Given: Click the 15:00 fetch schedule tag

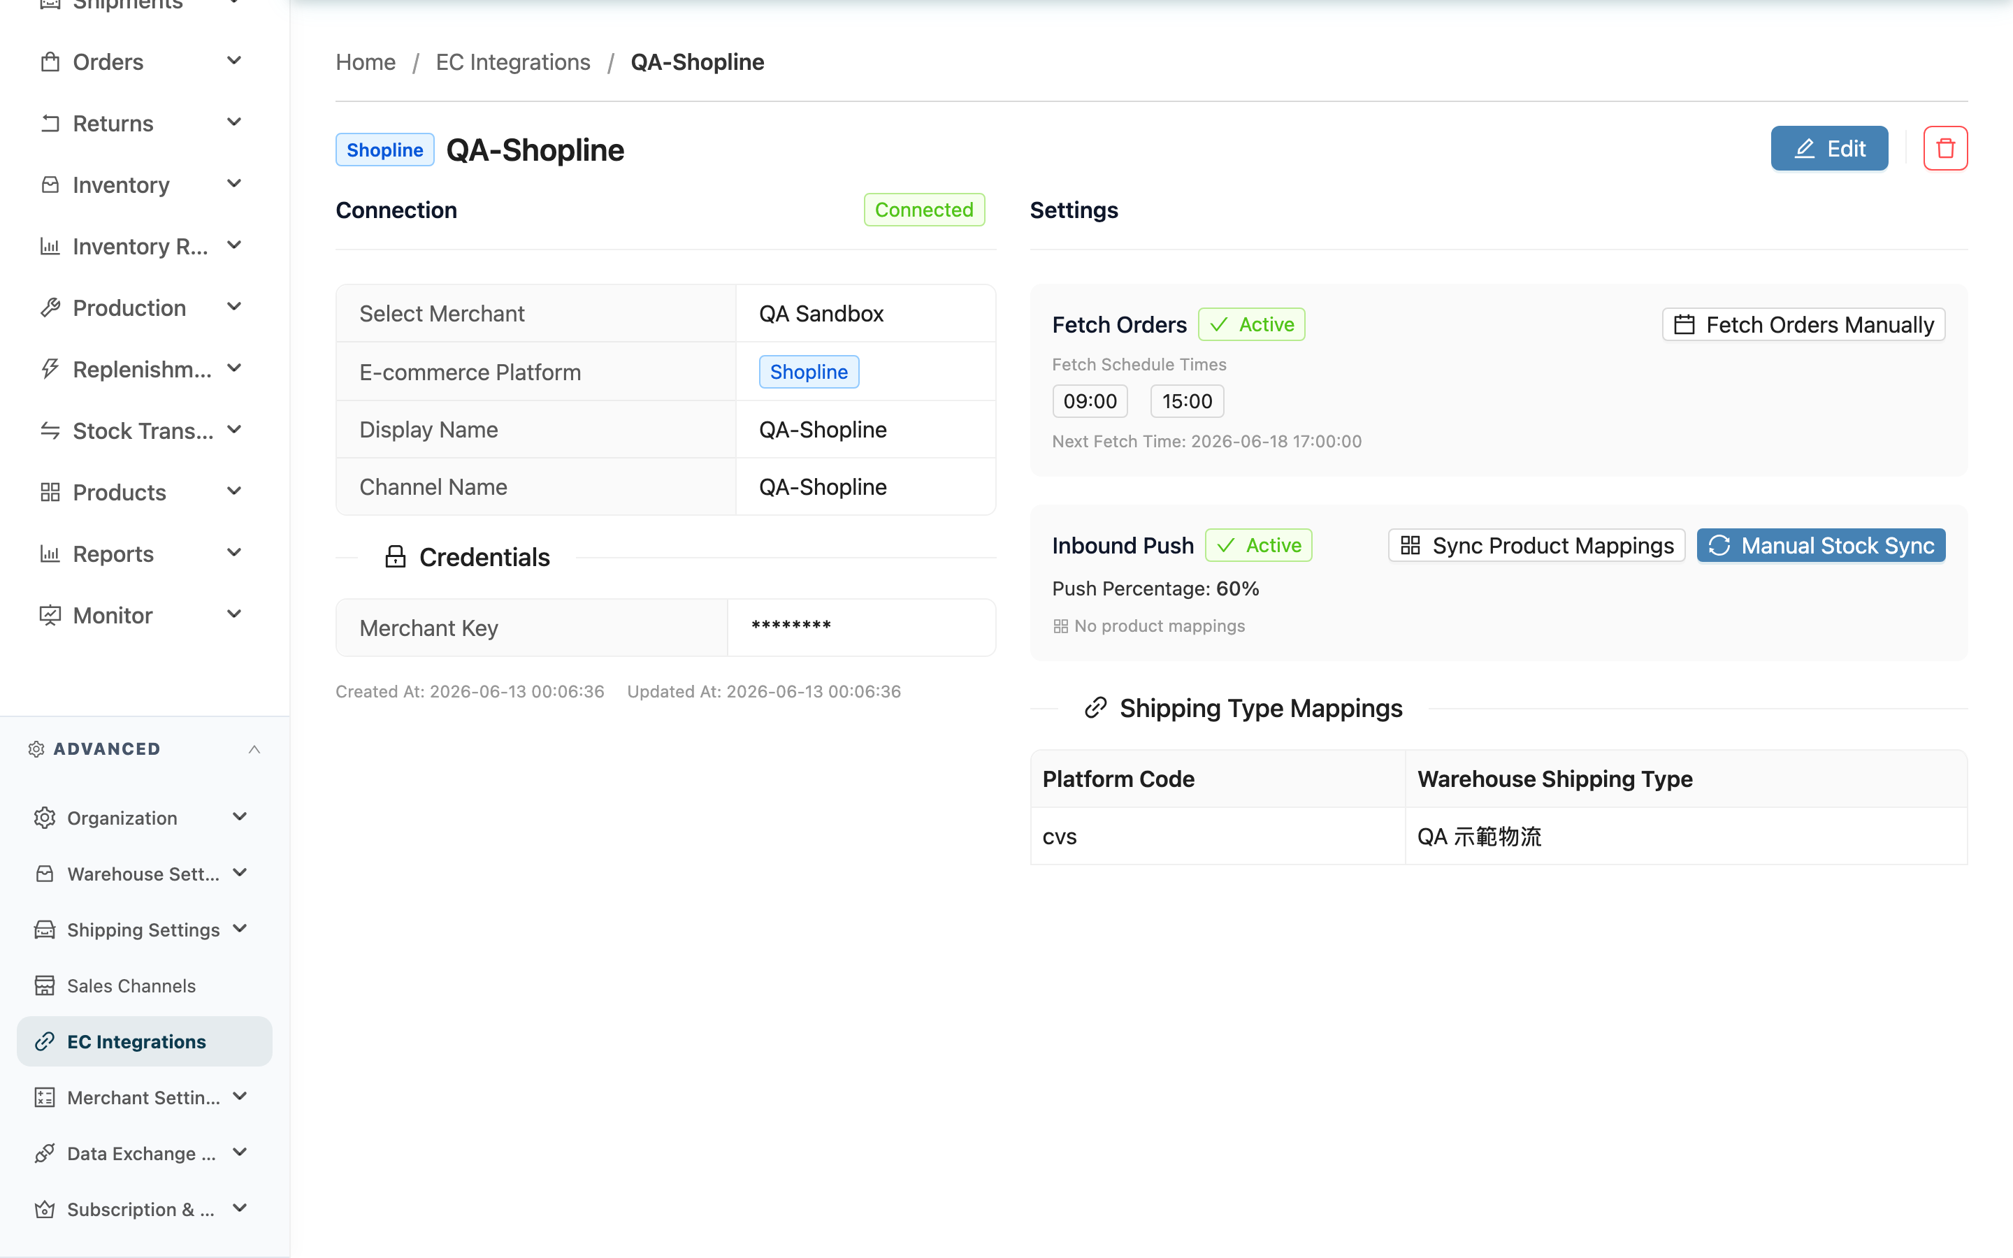Looking at the screenshot, I should pyautogui.click(x=1187, y=401).
